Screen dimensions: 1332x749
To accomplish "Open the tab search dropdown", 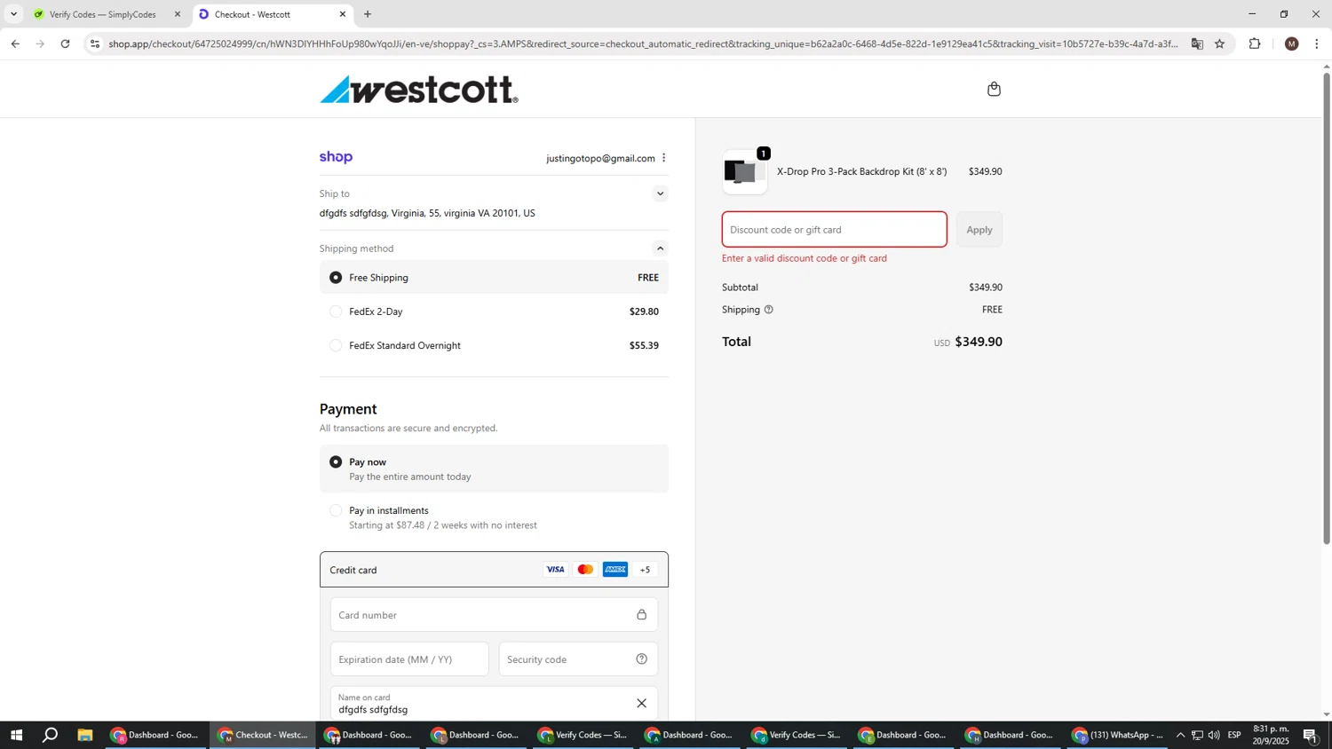I will click(13, 14).
